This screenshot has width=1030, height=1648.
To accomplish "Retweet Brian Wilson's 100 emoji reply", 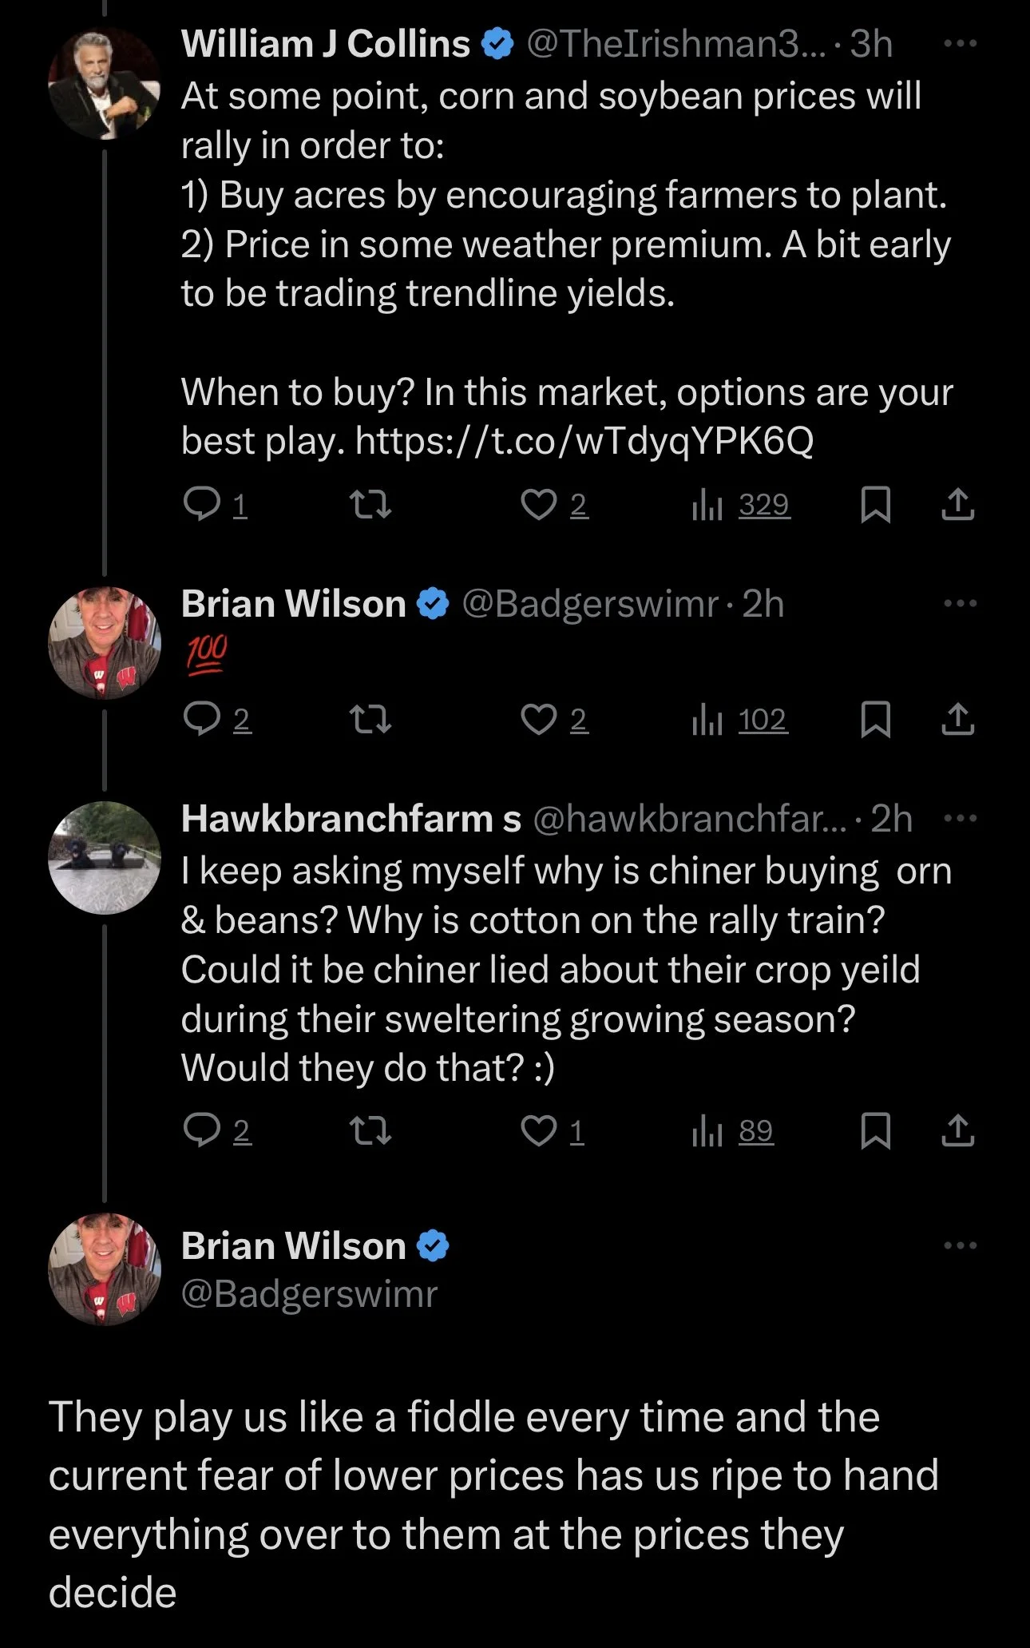I will click(x=371, y=720).
